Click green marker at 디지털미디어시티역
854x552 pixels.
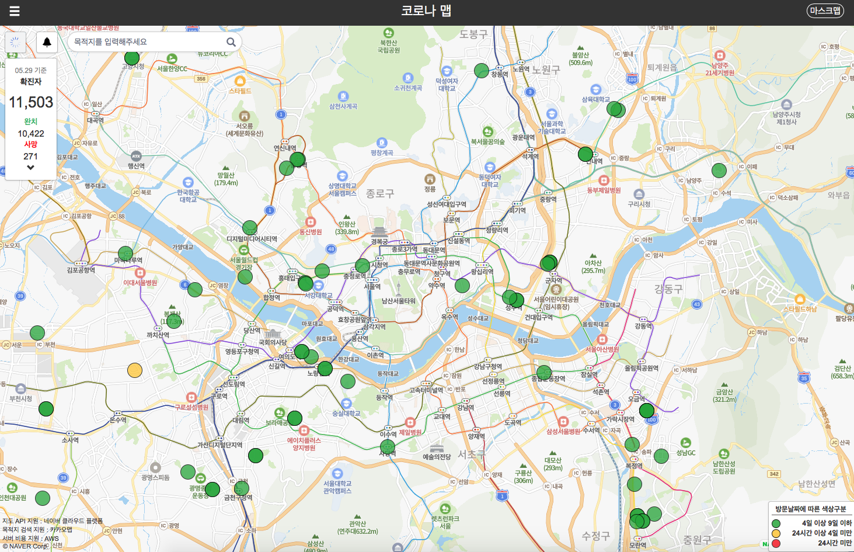point(250,228)
